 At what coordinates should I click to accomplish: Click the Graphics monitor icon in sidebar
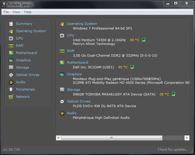pyautogui.click(x=11, y=60)
